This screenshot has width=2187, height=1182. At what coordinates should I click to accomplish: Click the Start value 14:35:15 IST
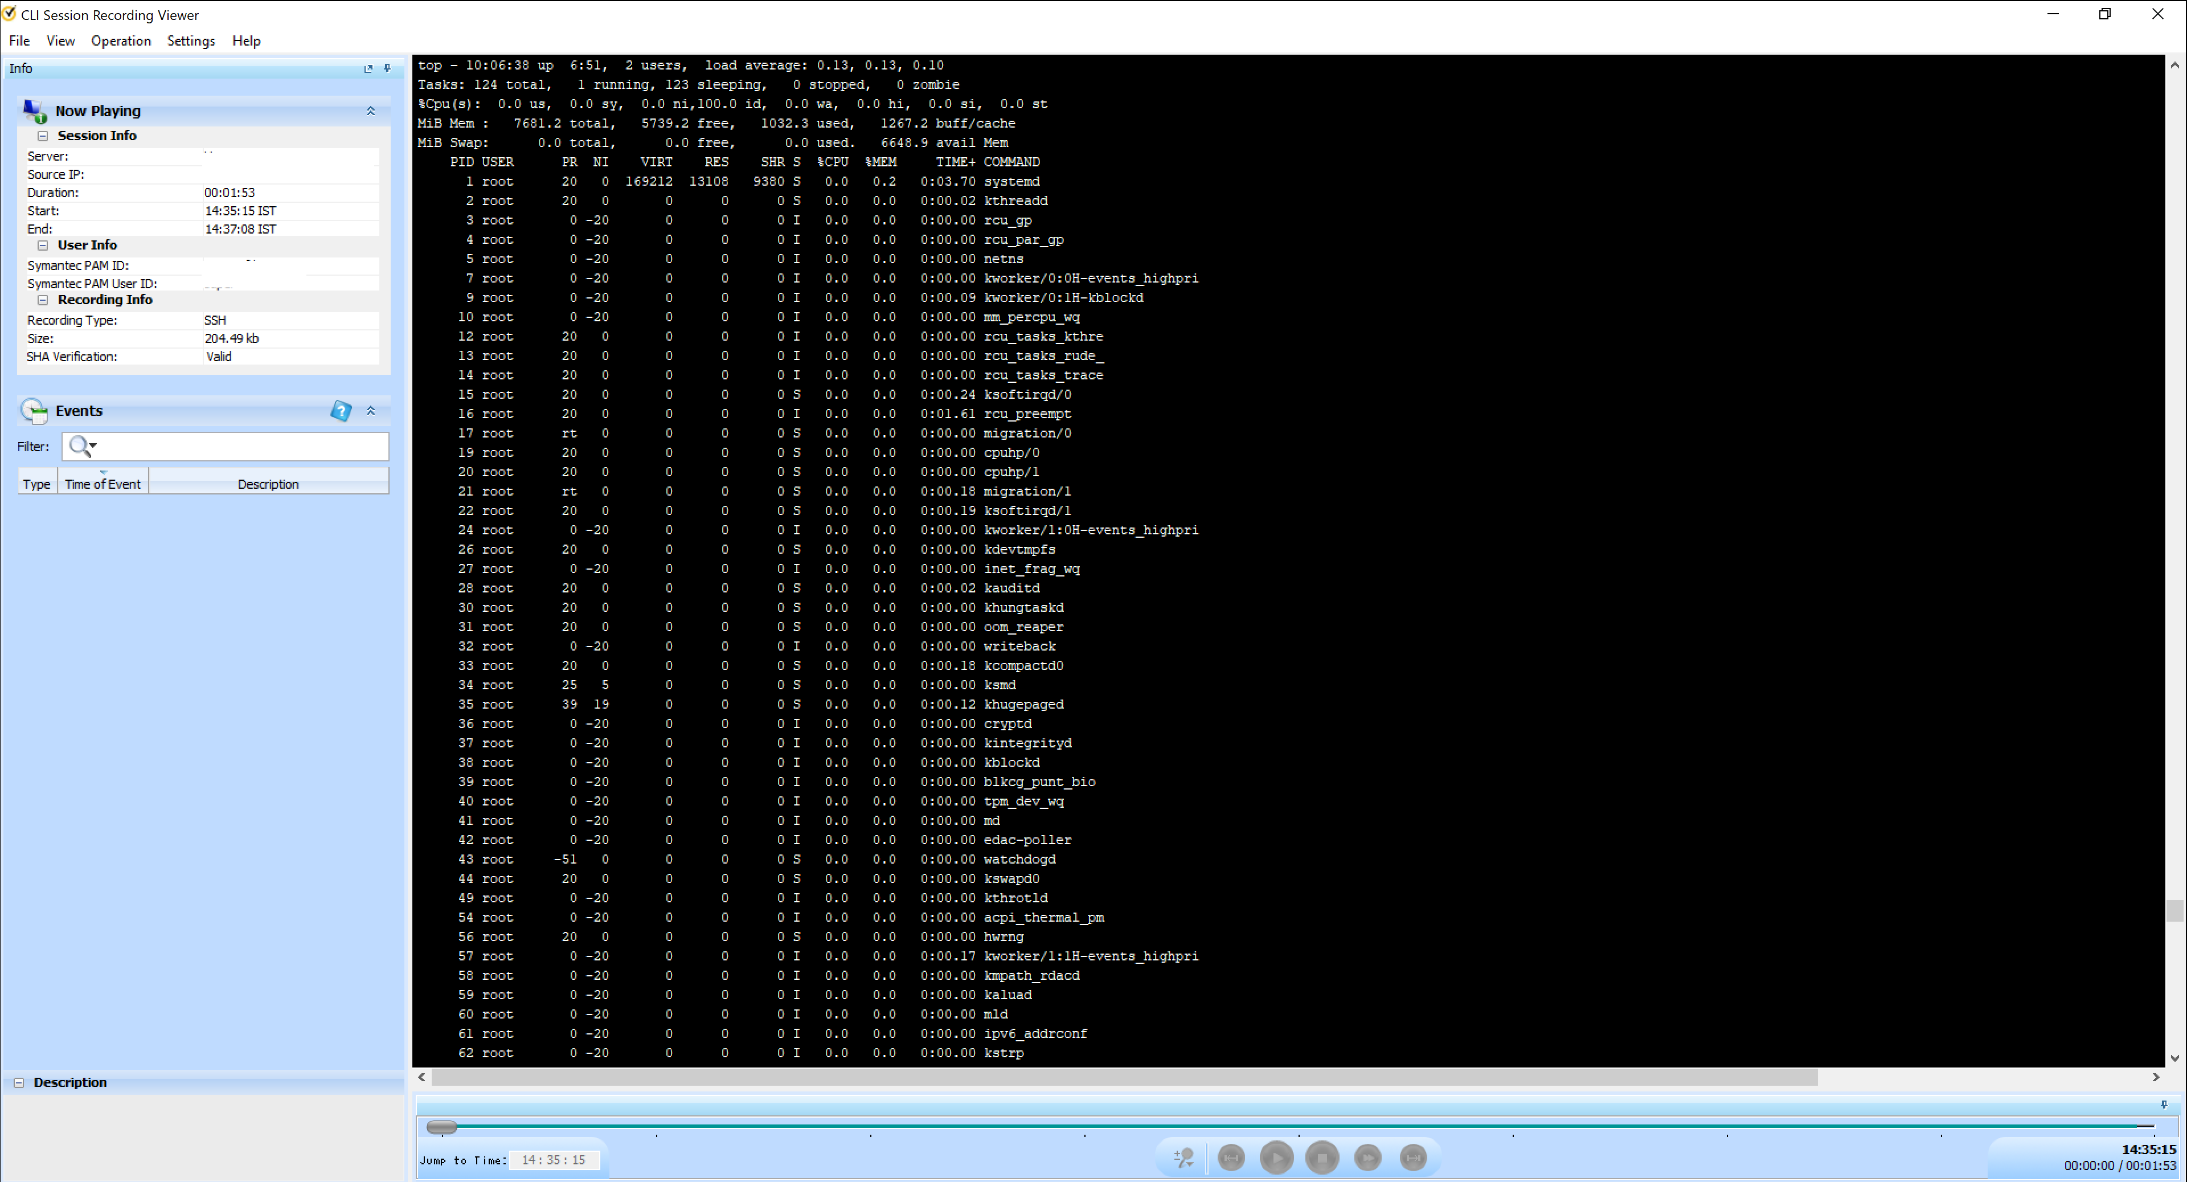point(240,211)
